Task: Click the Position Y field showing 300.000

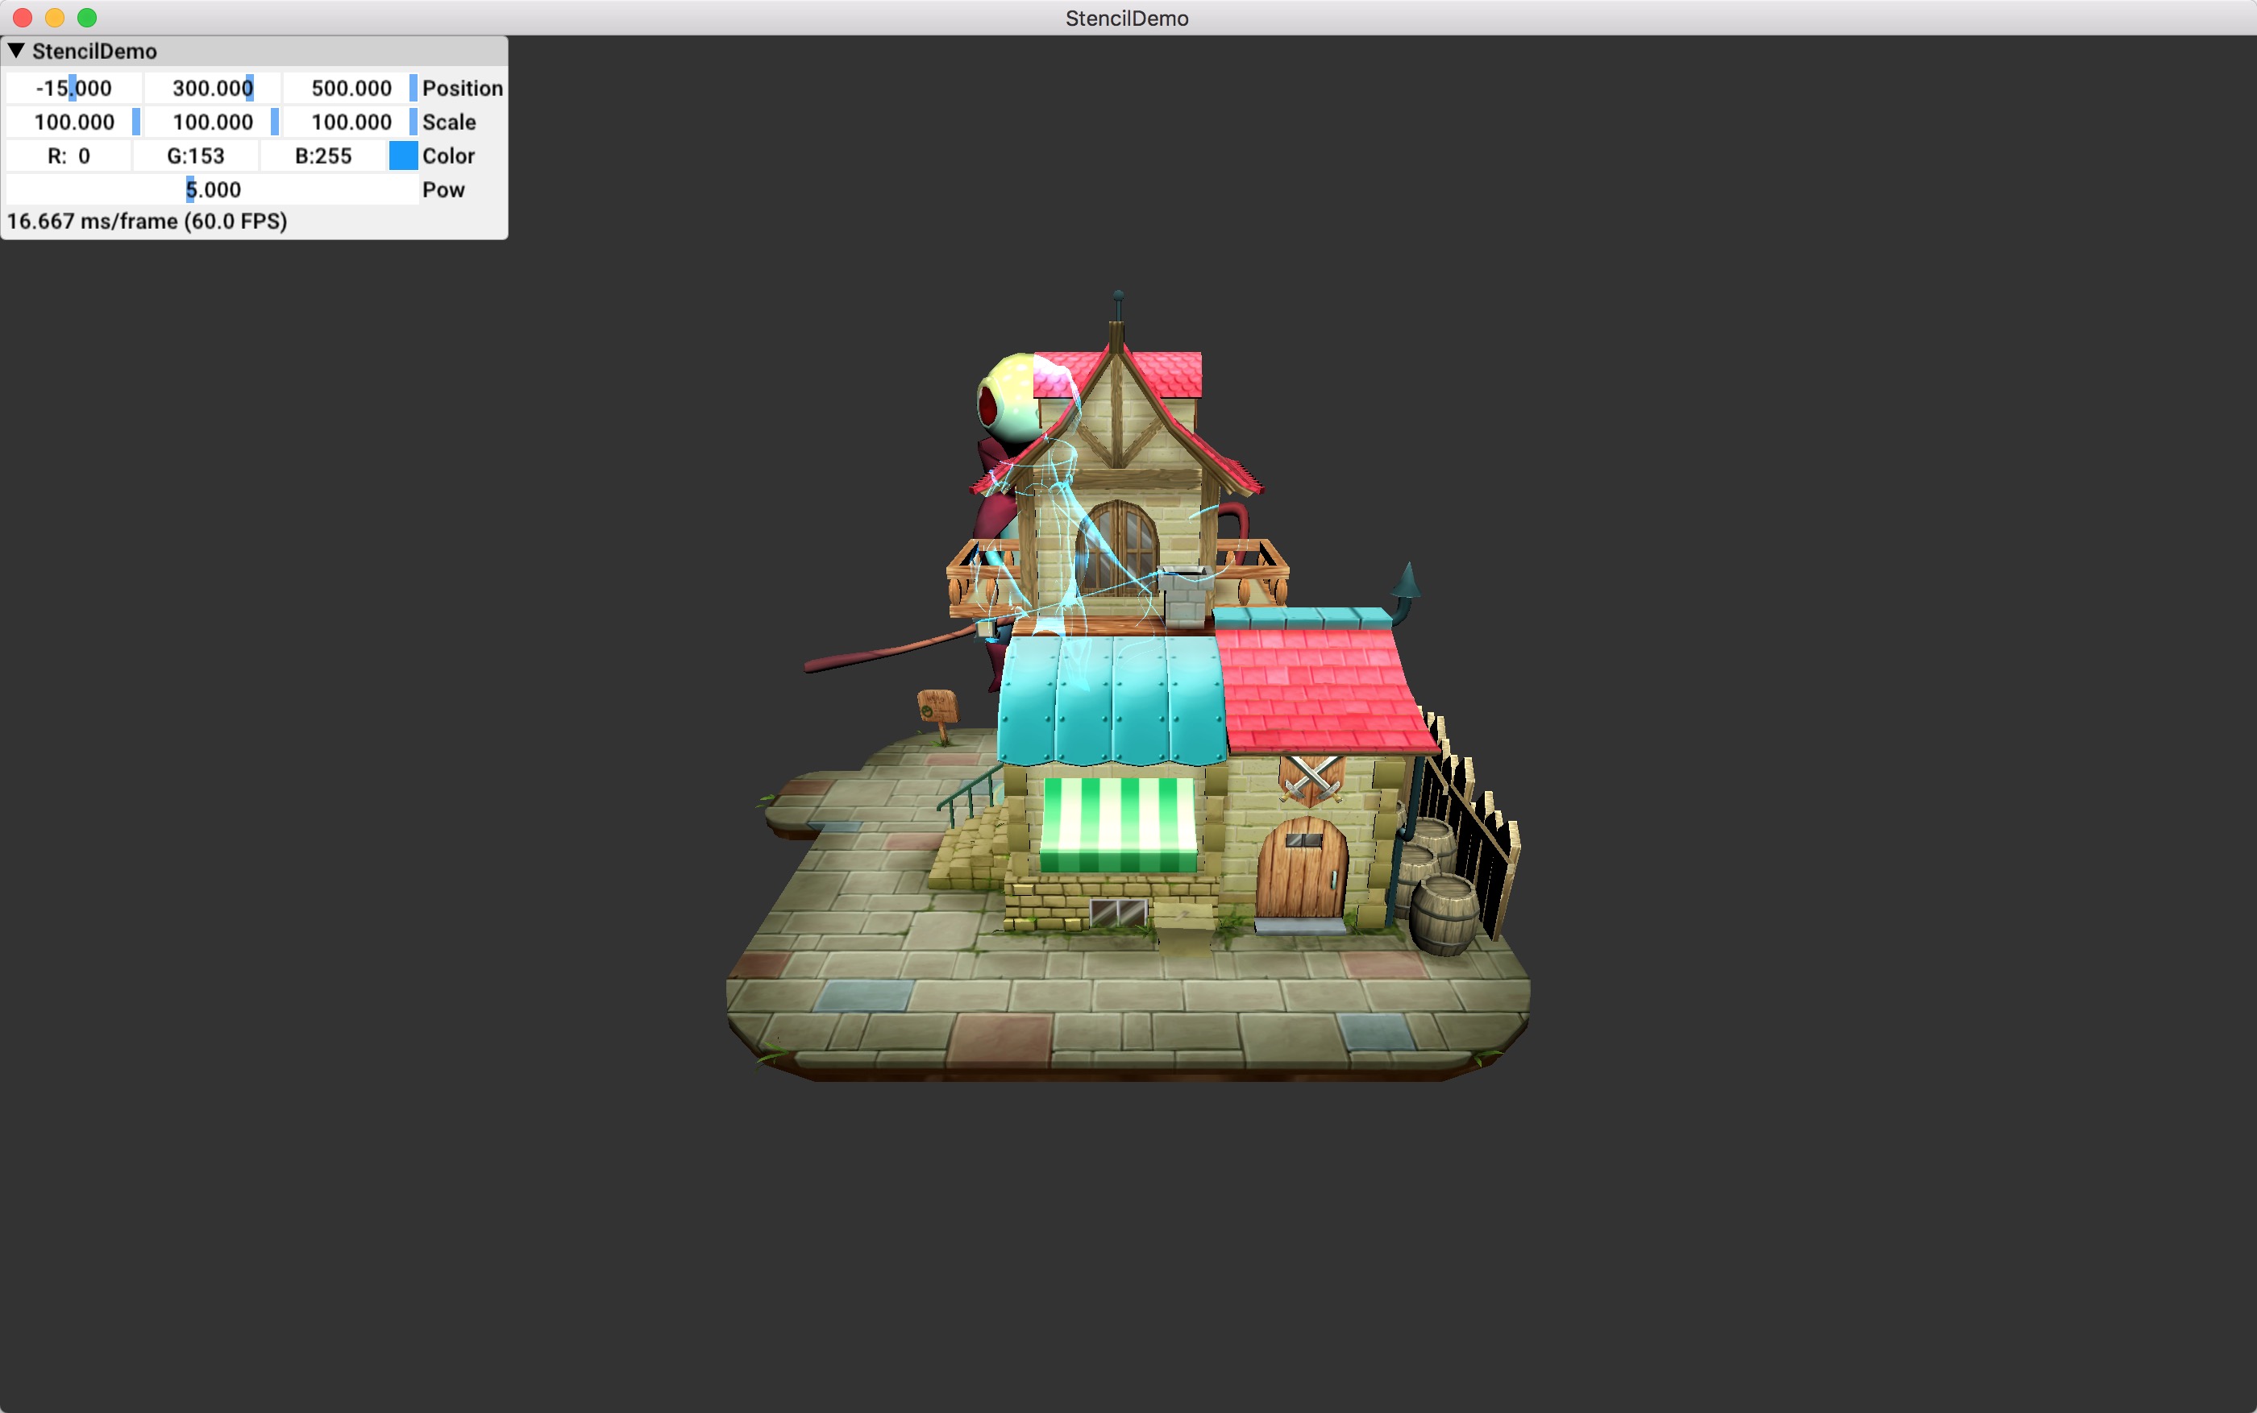Action: [x=212, y=88]
